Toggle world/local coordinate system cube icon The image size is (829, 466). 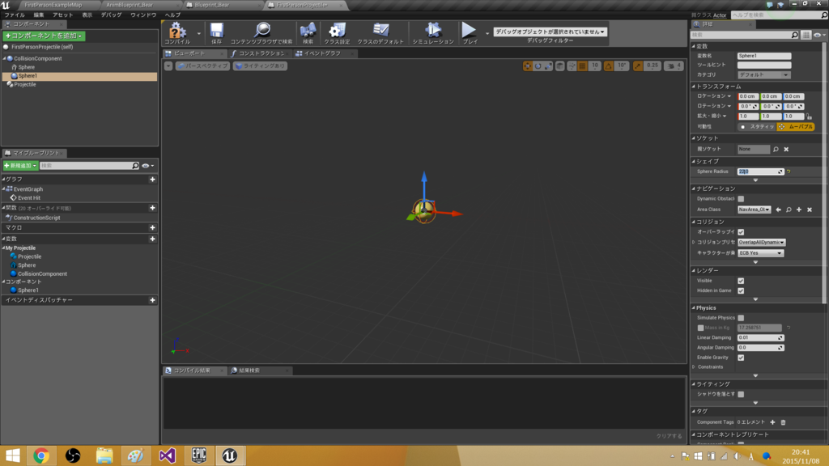[x=560, y=66]
